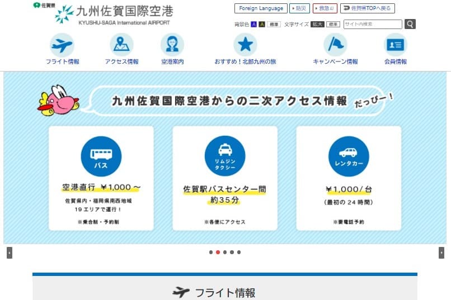Click the 佐賀駅バスセンター間 text
451x300 pixels.
point(224,189)
